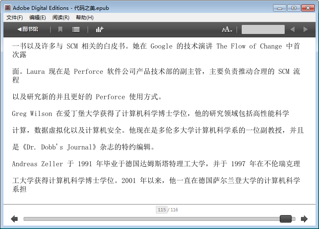This screenshot has width=319, height=229.
Task: Click the year '2001' in last paragraph
Action: tap(128, 180)
